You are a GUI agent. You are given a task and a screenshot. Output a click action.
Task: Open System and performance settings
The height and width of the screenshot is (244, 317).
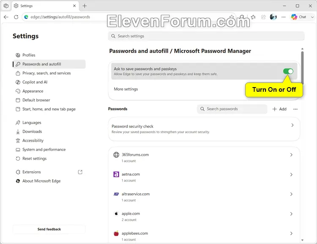tap(49, 150)
